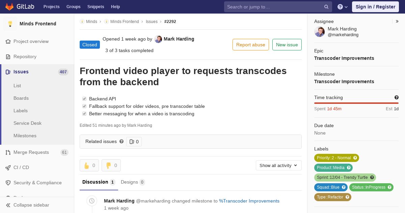Open the %Transcoder Improvements milestone link
The image size is (405, 213).
tap(249, 201)
